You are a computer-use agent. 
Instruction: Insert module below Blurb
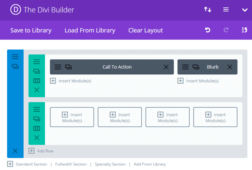(x=198, y=81)
